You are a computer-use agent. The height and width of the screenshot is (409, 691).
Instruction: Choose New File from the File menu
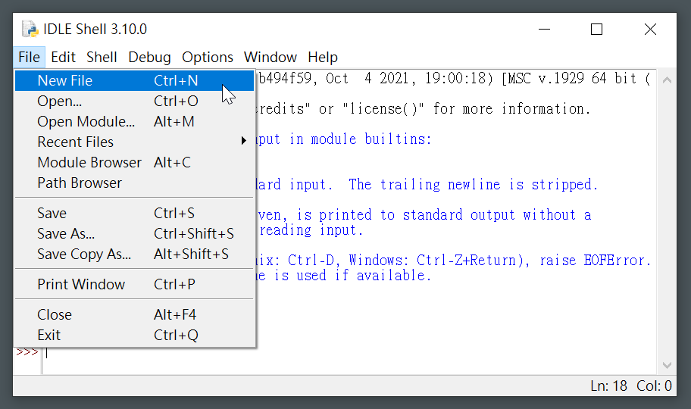click(x=134, y=80)
